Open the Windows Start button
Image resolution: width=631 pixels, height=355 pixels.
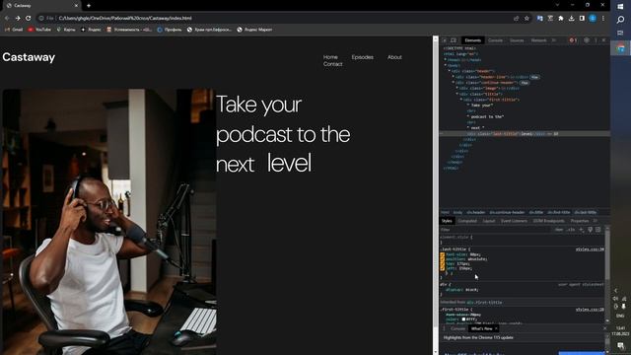coord(620,7)
